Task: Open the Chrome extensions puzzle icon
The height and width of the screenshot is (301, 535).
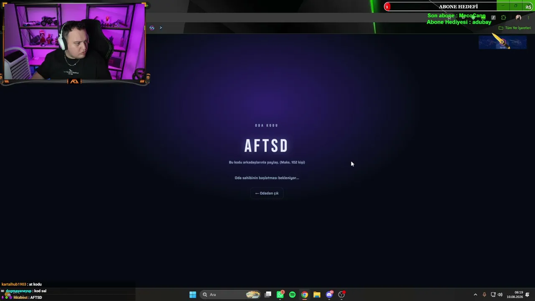Action: pyautogui.click(x=503, y=18)
